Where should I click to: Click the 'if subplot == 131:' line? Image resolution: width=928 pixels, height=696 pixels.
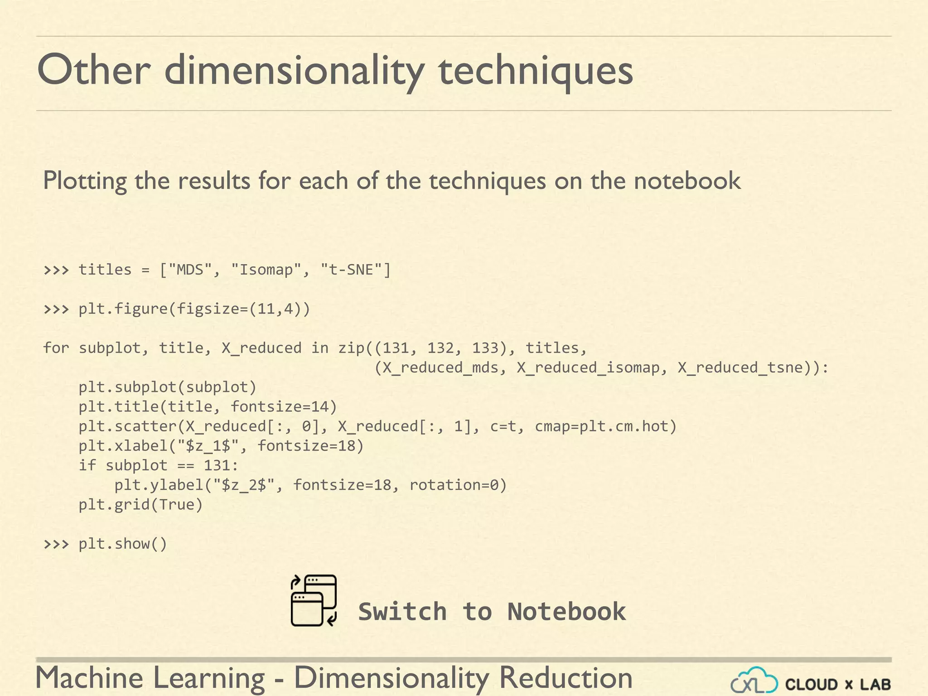[159, 465]
